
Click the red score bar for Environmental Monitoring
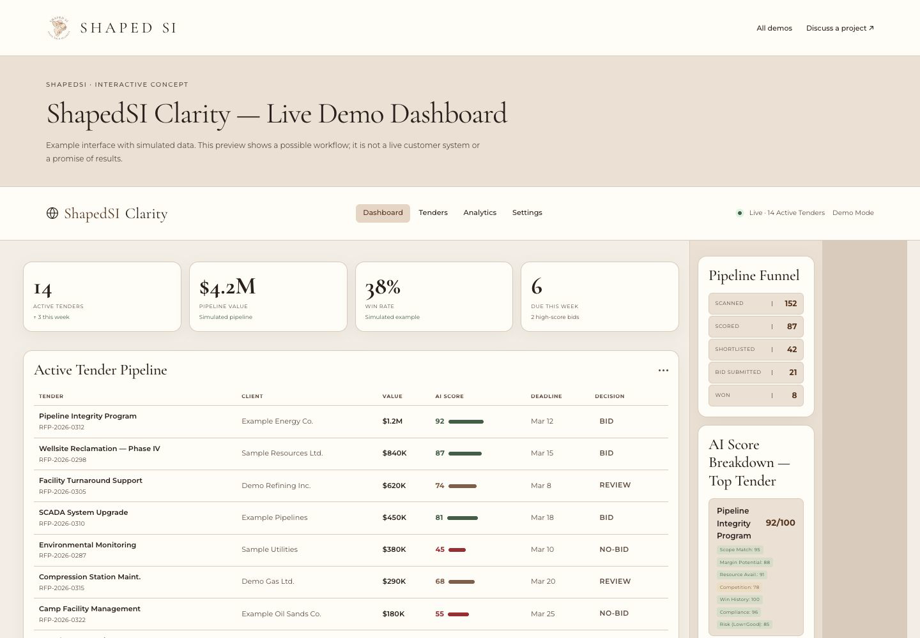(x=457, y=550)
